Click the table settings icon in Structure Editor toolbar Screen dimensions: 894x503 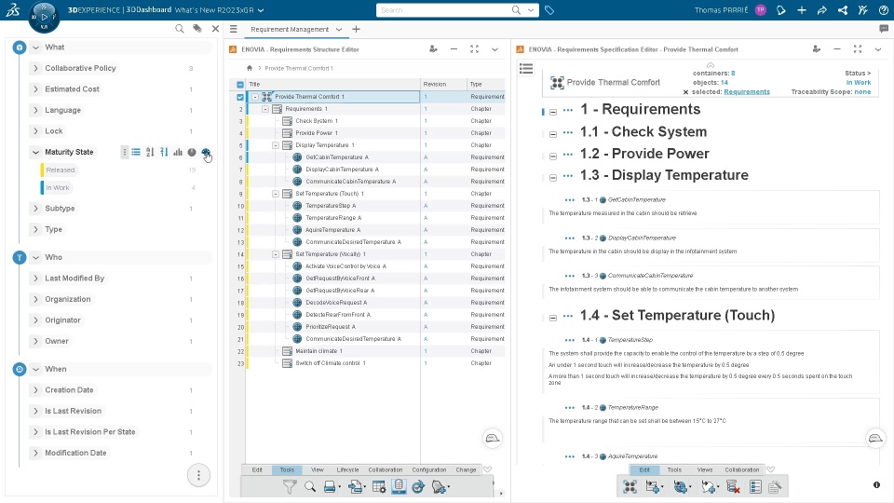pos(379,486)
